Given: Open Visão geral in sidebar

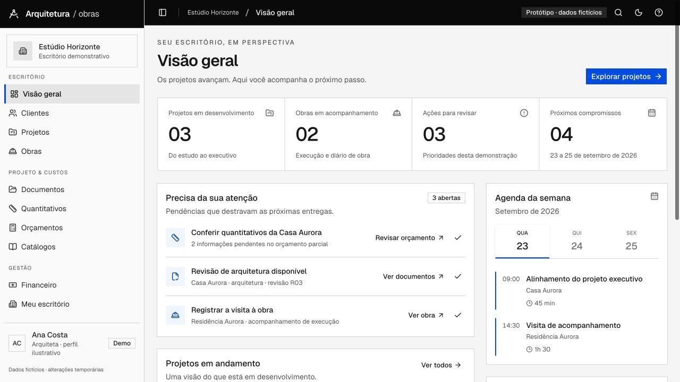Looking at the screenshot, I should 72,94.
